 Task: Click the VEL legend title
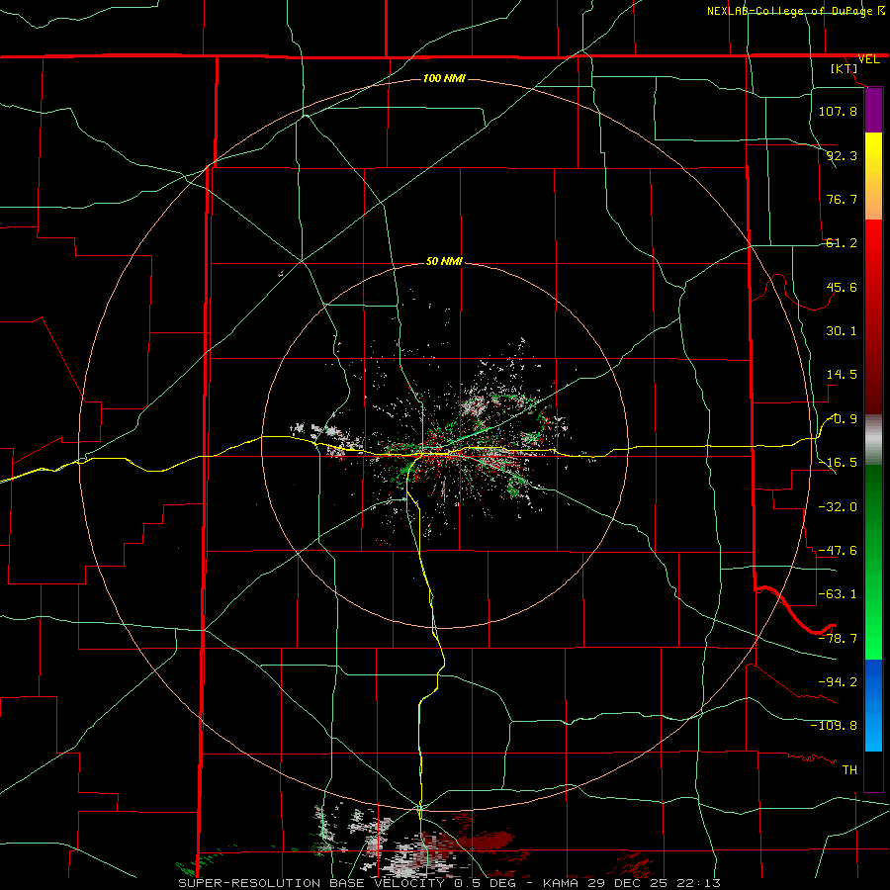[868, 59]
